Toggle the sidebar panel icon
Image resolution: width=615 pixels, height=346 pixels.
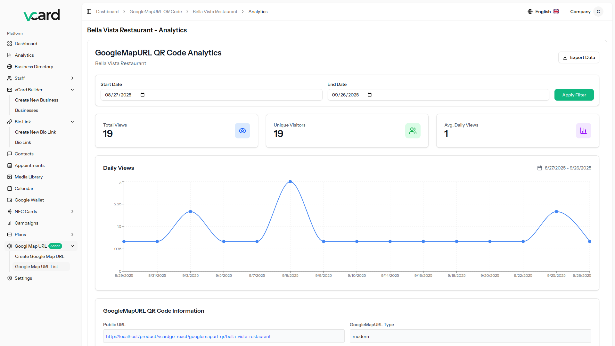pos(89,12)
